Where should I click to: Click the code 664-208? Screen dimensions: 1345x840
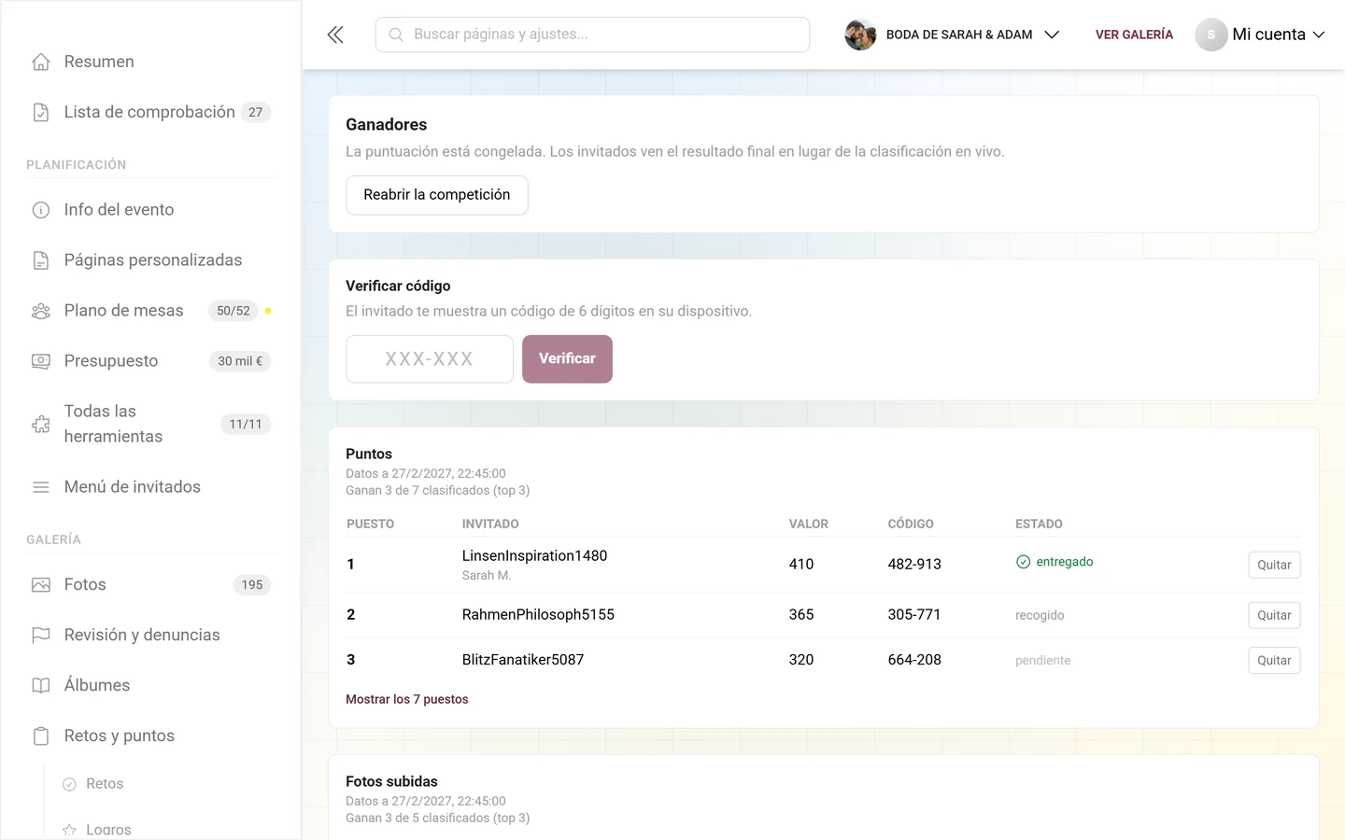pyautogui.click(x=914, y=660)
